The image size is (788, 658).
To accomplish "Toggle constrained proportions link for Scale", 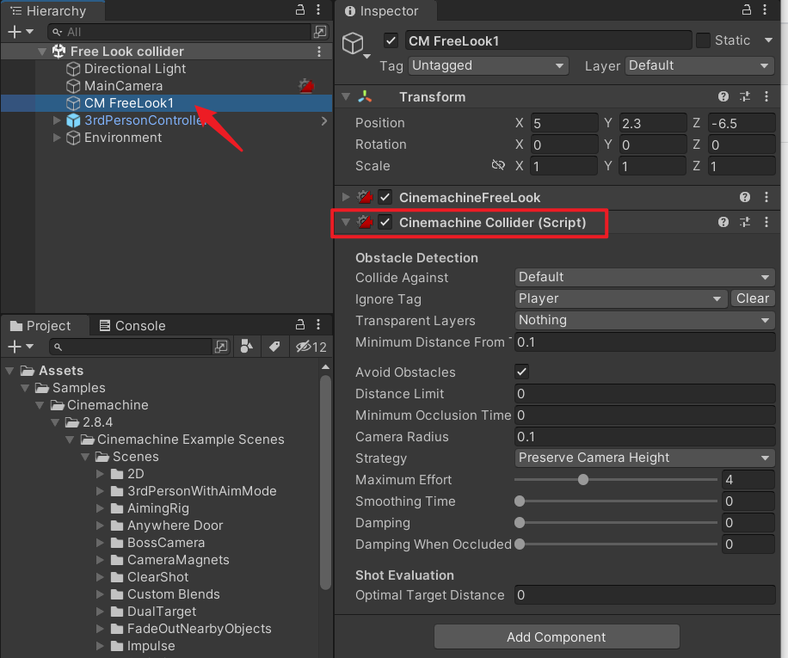I will [498, 165].
